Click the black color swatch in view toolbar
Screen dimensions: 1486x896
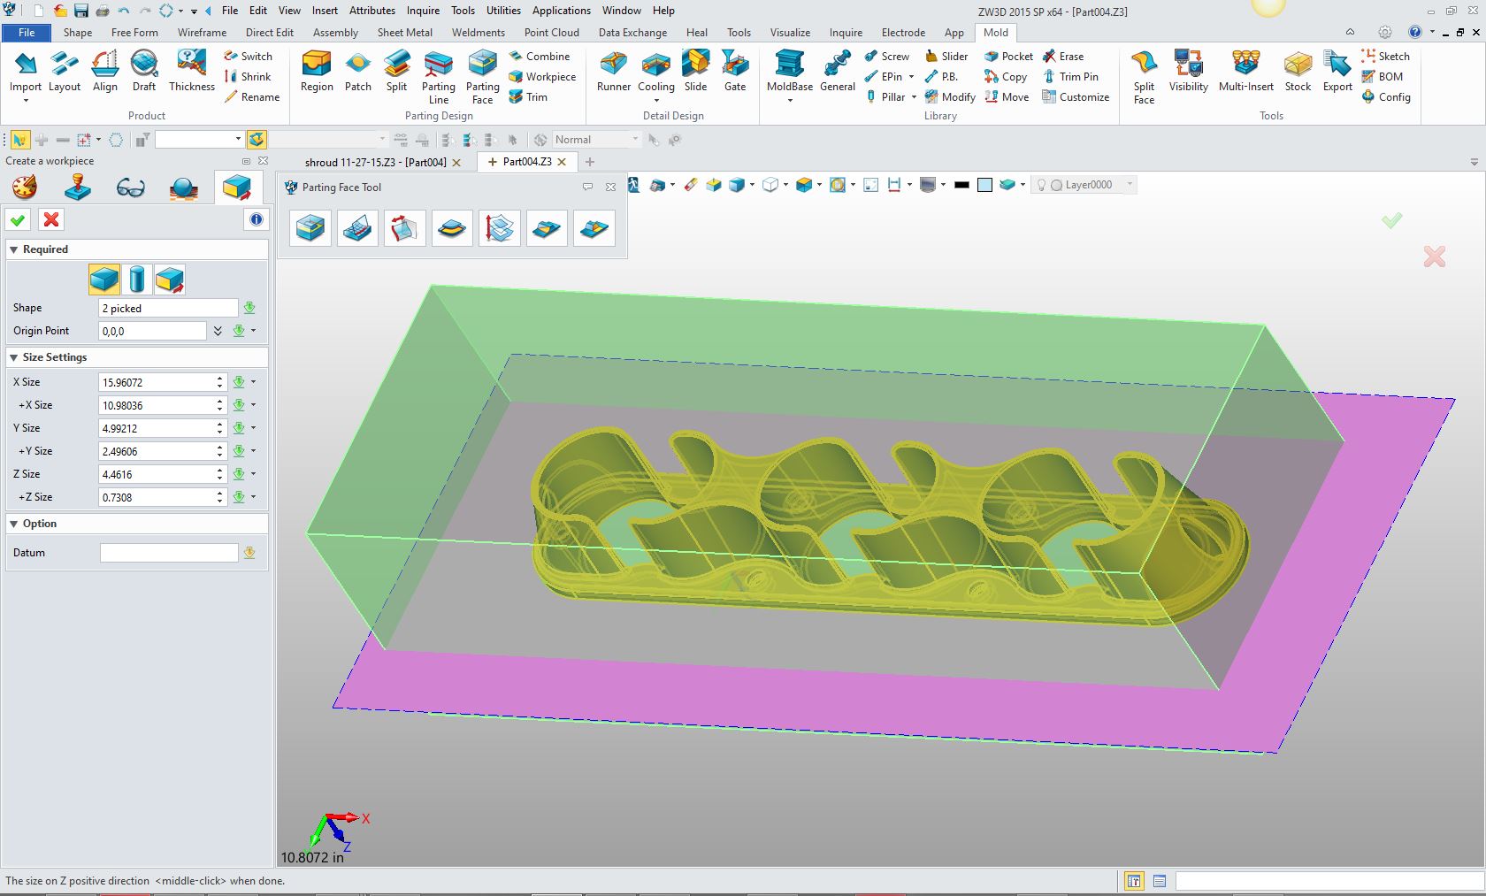click(x=961, y=185)
